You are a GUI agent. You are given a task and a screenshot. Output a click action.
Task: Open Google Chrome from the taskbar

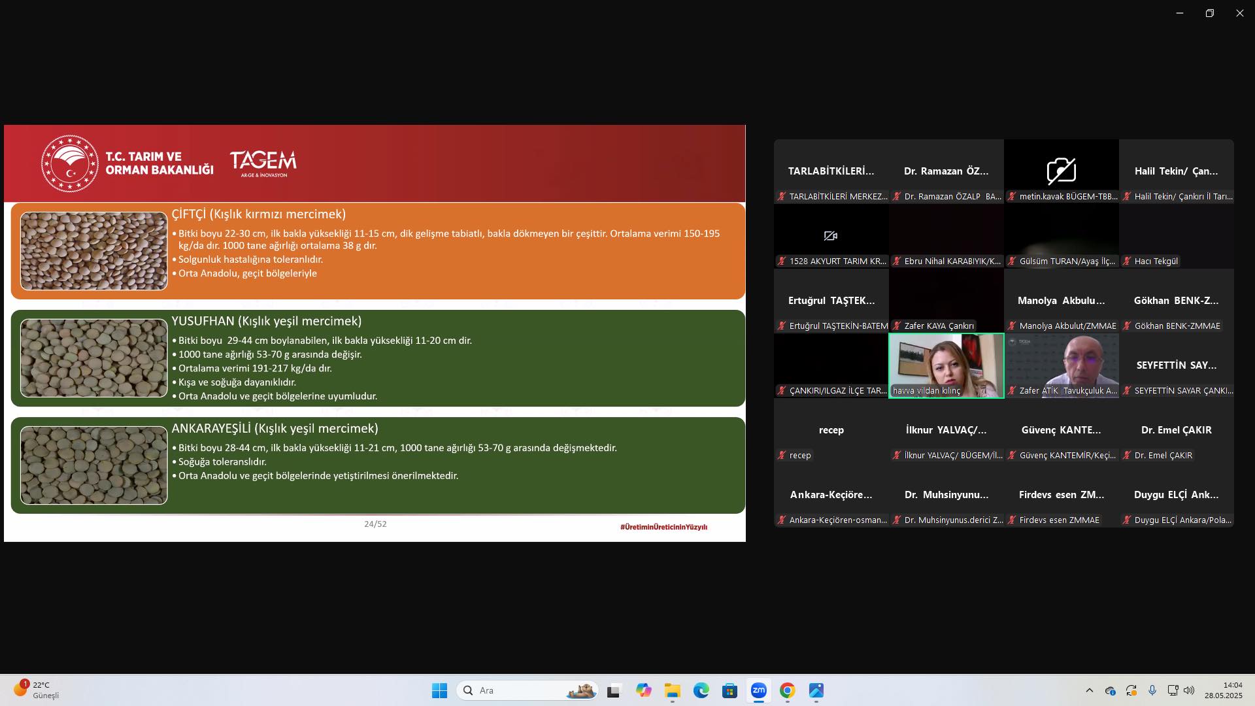point(787,690)
